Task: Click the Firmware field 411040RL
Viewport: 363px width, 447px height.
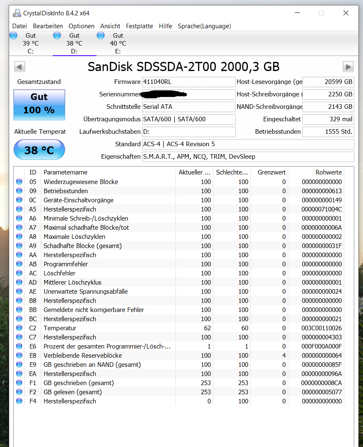Action: coord(189,82)
